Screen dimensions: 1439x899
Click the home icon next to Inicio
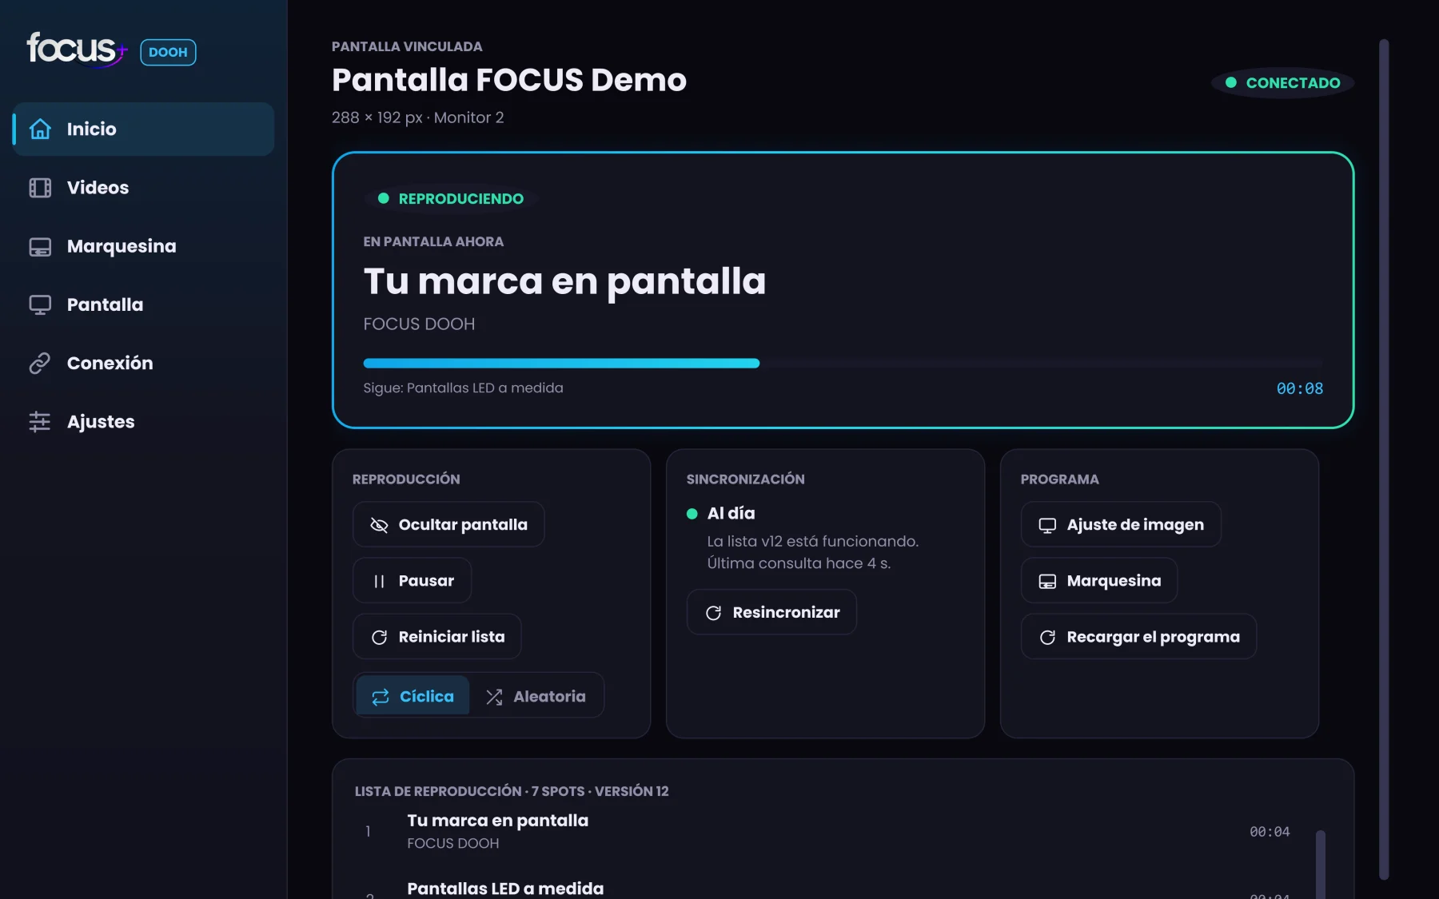(40, 129)
